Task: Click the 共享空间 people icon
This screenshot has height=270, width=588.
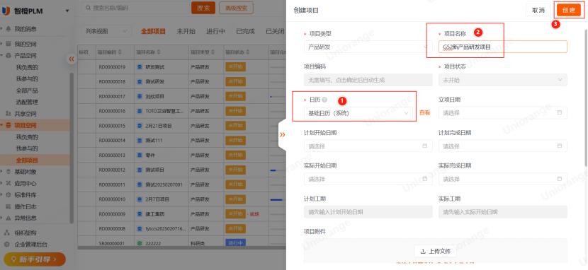Action: click(x=9, y=114)
